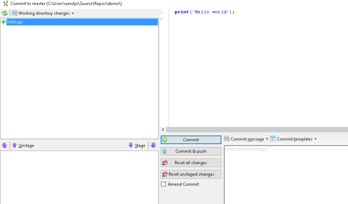This screenshot has height=204, width=348.
Task: Click the left scroll arrow of diff view
Action: point(163,130)
